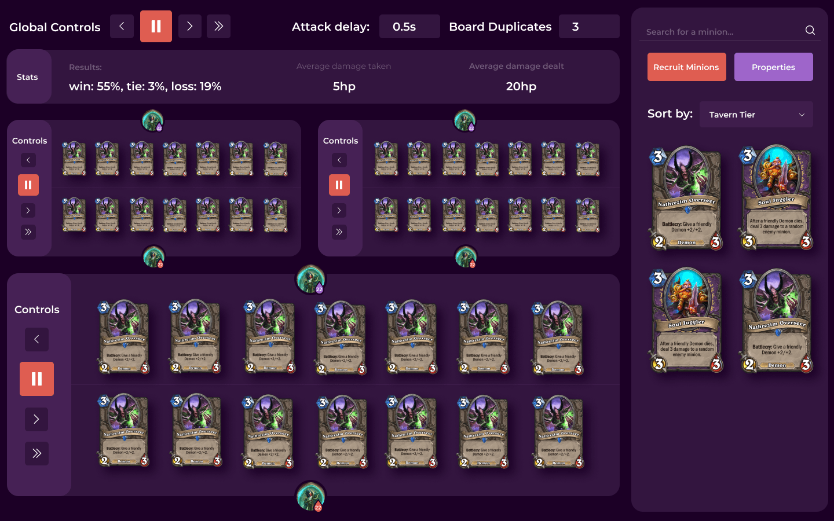This screenshot has height=521, width=834.
Task: Click the win/tie/loss results text
Action: tap(145, 86)
